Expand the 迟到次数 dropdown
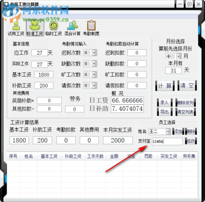The height and width of the screenshot is (202, 205). tap(94, 53)
